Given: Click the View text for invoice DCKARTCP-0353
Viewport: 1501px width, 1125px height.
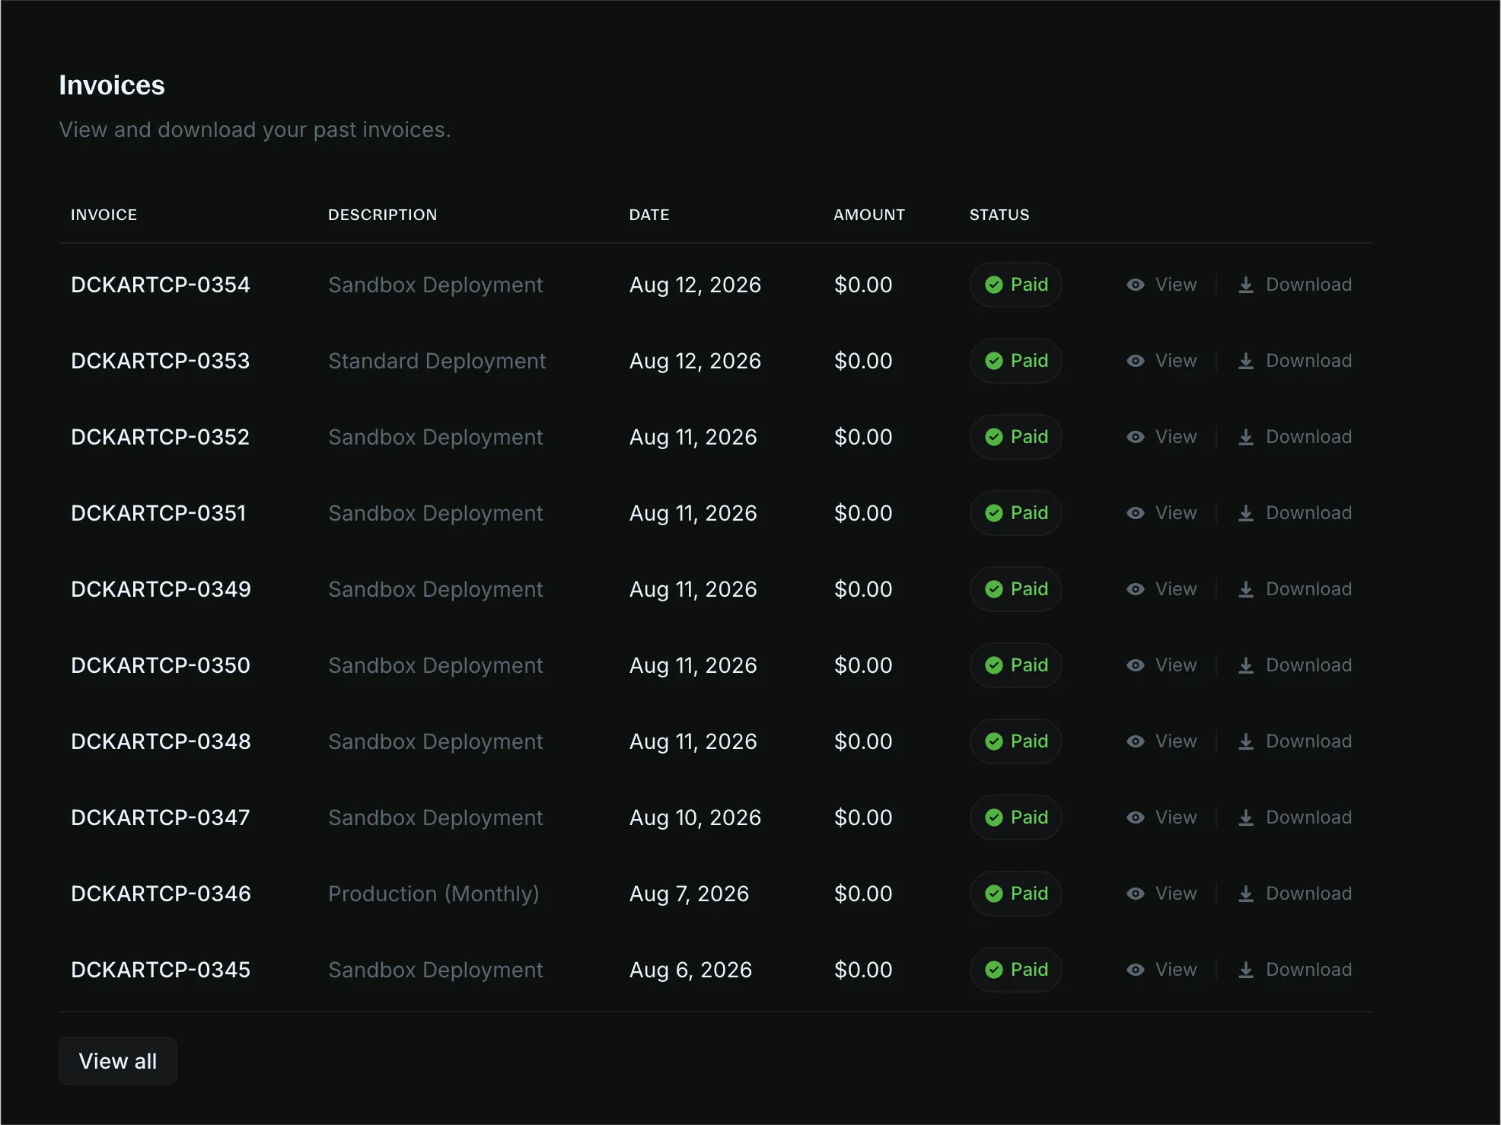Looking at the screenshot, I should point(1176,361).
